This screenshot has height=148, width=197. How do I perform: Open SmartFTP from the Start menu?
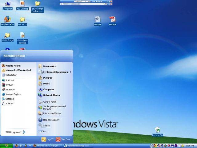click(x=8, y=90)
